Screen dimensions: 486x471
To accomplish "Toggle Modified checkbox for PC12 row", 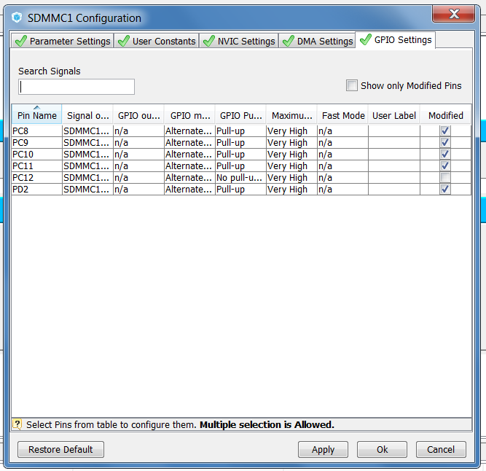I will click(x=445, y=177).
